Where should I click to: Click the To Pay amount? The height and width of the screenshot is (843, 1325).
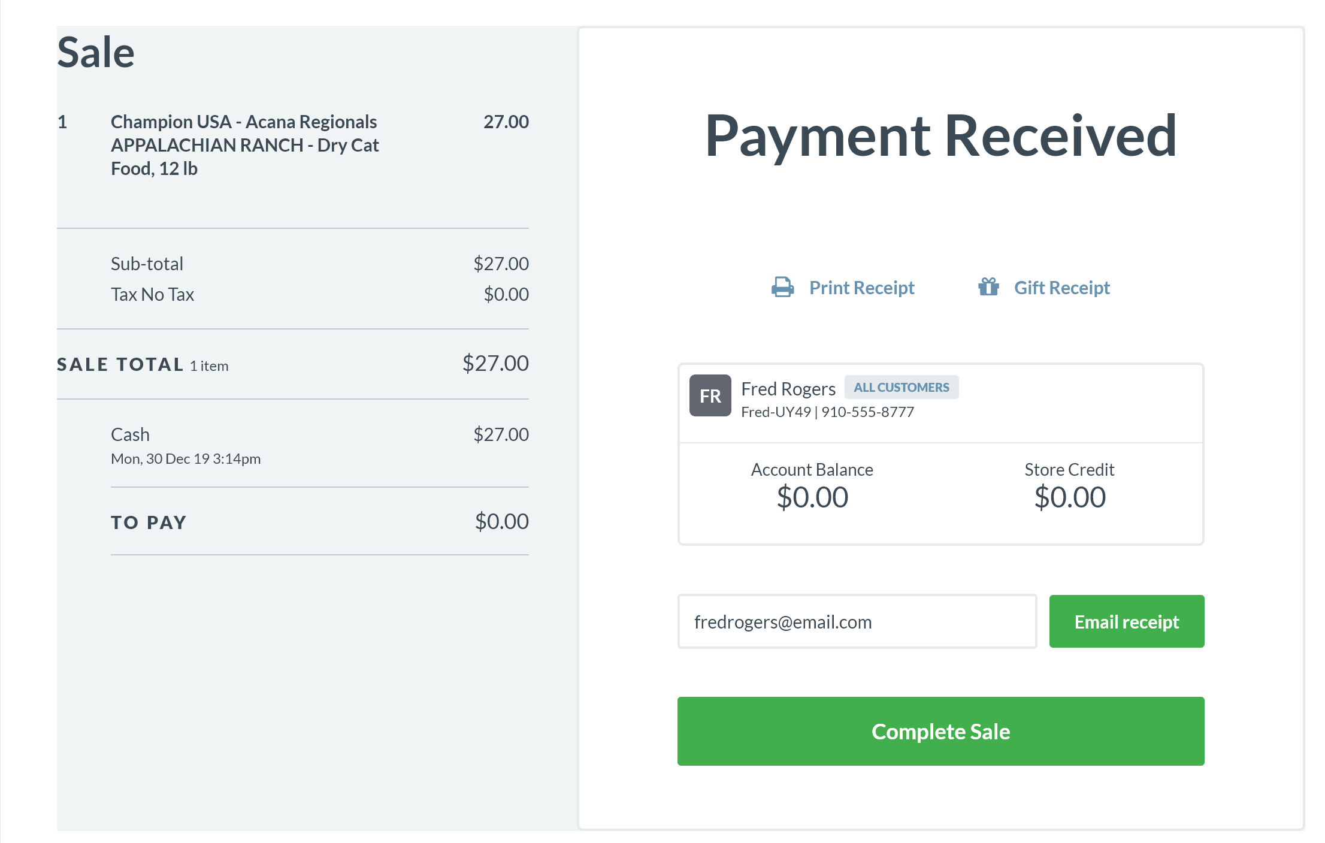(501, 521)
